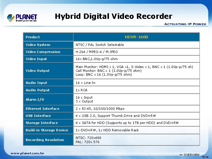The image size is (212, 159).
Task: Click the '3 x Output' alarm line
Action: pos(85,101)
